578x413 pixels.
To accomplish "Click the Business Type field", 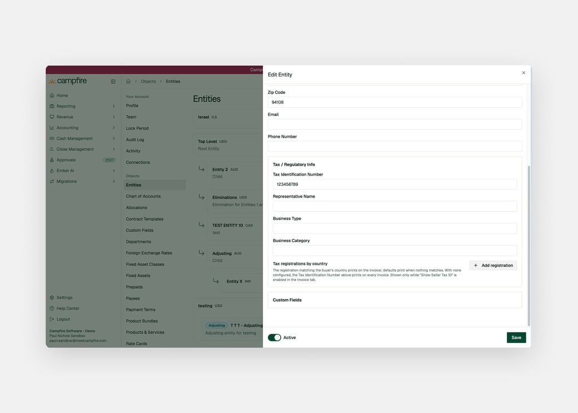I will 395,229.
